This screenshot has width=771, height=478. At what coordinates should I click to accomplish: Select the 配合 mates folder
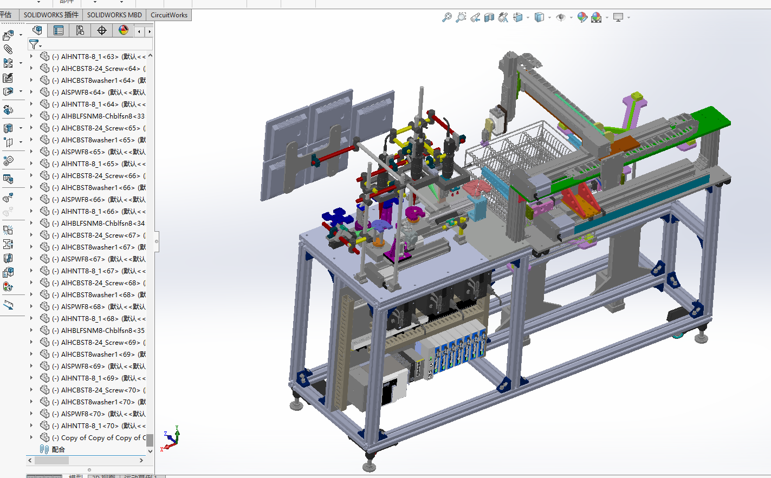(53, 449)
